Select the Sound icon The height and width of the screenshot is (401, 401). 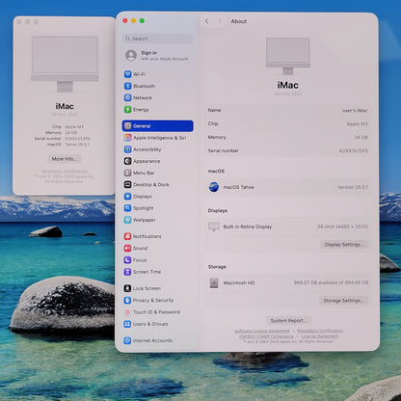click(x=127, y=248)
